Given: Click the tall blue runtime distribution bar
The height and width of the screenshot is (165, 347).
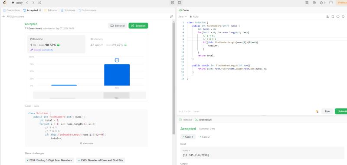Looking at the screenshot, I should [117, 75].
